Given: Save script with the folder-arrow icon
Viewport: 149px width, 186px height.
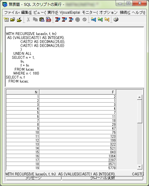Looking at the screenshot, I should (19, 19).
